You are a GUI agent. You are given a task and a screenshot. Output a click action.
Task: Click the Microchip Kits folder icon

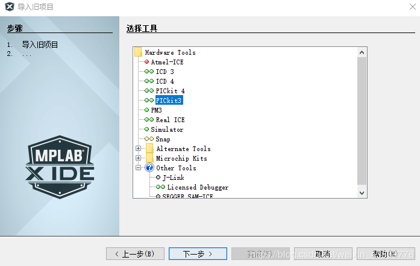tap(149, 158)
